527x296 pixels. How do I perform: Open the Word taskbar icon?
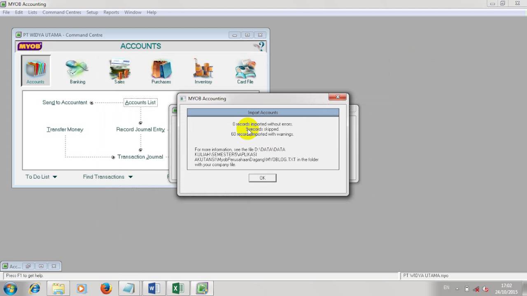(x=154, y=288)
